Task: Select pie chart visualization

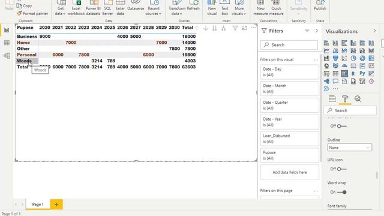Action: [x=353, y=58]
